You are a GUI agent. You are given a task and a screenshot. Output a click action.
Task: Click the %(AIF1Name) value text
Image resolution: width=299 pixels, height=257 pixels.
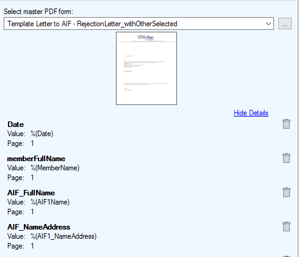[50, 202]
